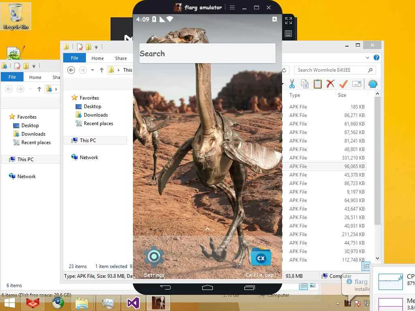Open quick access toolbar dropdown in front Explorer

coord(96,47)
